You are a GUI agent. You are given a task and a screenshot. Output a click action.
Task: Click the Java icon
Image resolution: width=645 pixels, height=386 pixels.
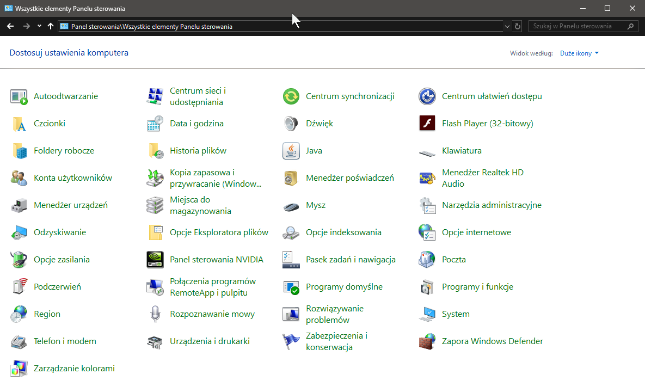291,151
